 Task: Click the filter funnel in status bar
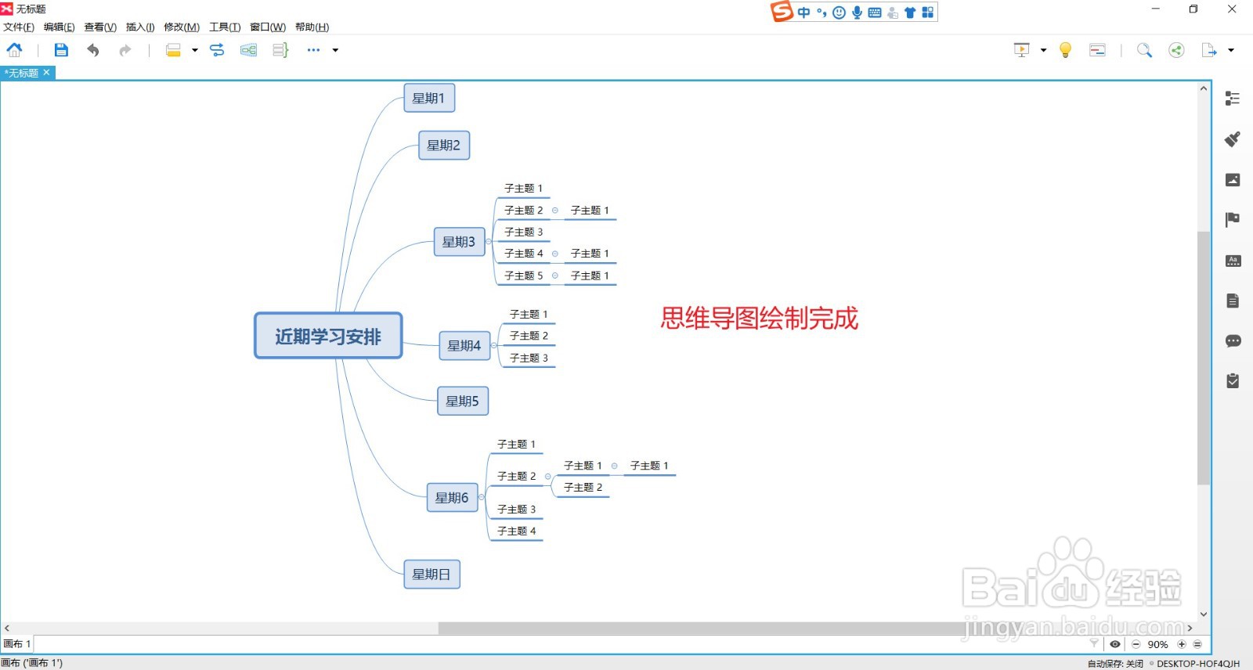[x=1094, y=643]
